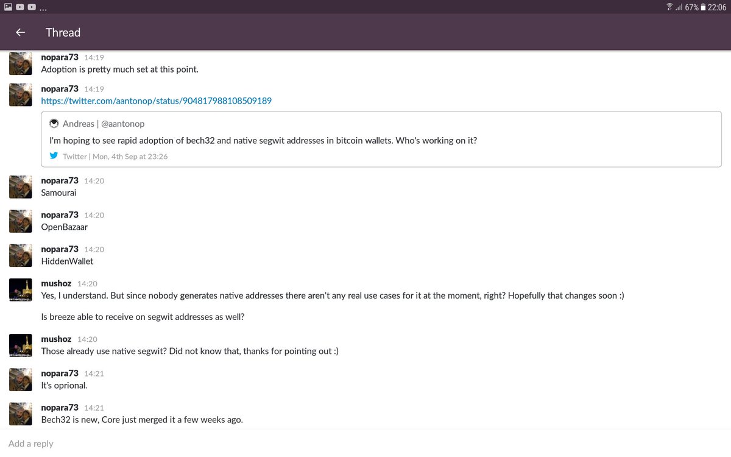Screen dimensions: 731x457
Task: Tap the battery indicator in status bar
Action: tap(702, 7)
